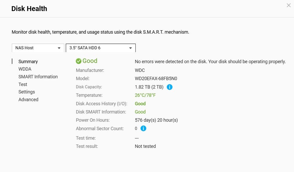Click the NAS Host dropdown arrow
This screenshot has height=172, width=294.
(x=59, y=48)
